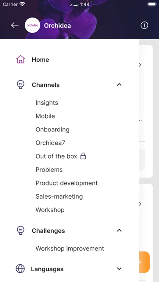Open the Sales-marketing channel

tap(59, 196)
